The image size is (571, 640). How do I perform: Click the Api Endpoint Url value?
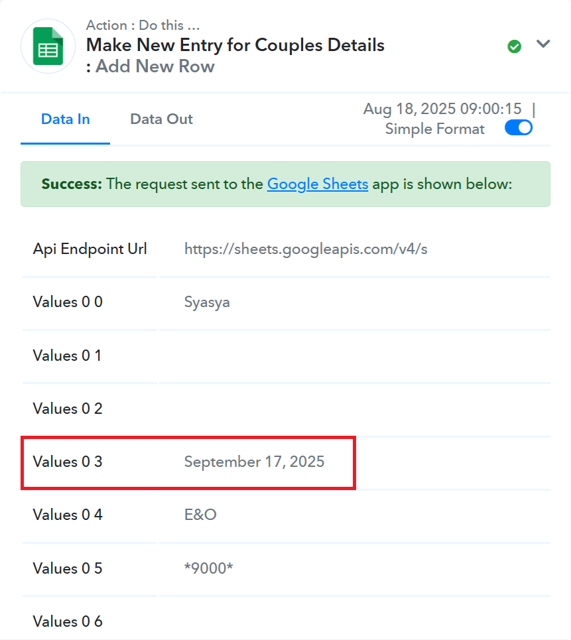point(306,249)
